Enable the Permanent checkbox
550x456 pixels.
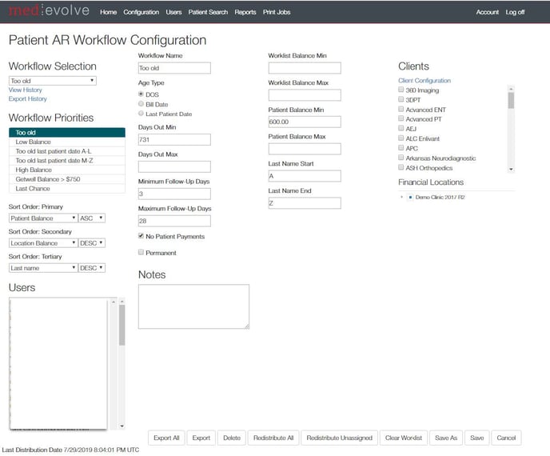point(141,253)
